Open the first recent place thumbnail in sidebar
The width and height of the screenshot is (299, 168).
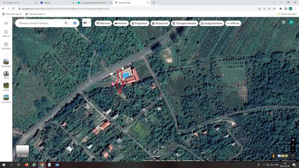click(6, 63)
